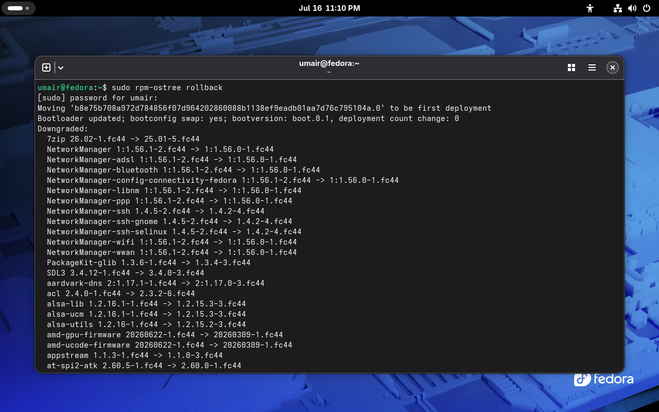659x412 pixels.
Task: Select the NetworkManager-adsl package line
Action: (x=172, y=160)
